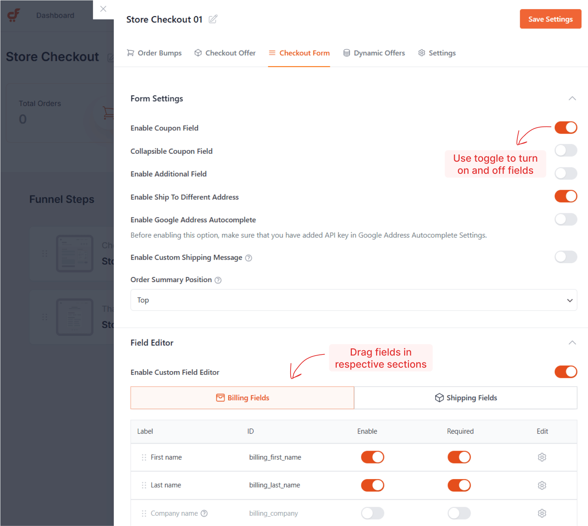
Task: Click Save Settings button
Action: (550, 19)
